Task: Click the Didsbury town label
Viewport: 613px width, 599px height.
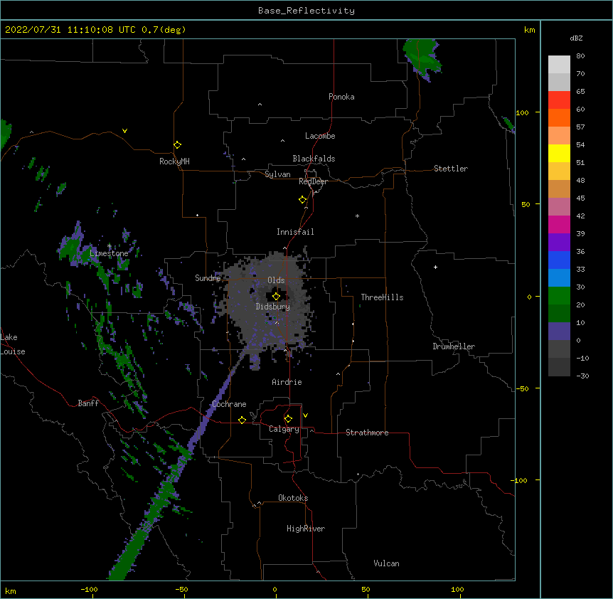Action: [273, 307]
